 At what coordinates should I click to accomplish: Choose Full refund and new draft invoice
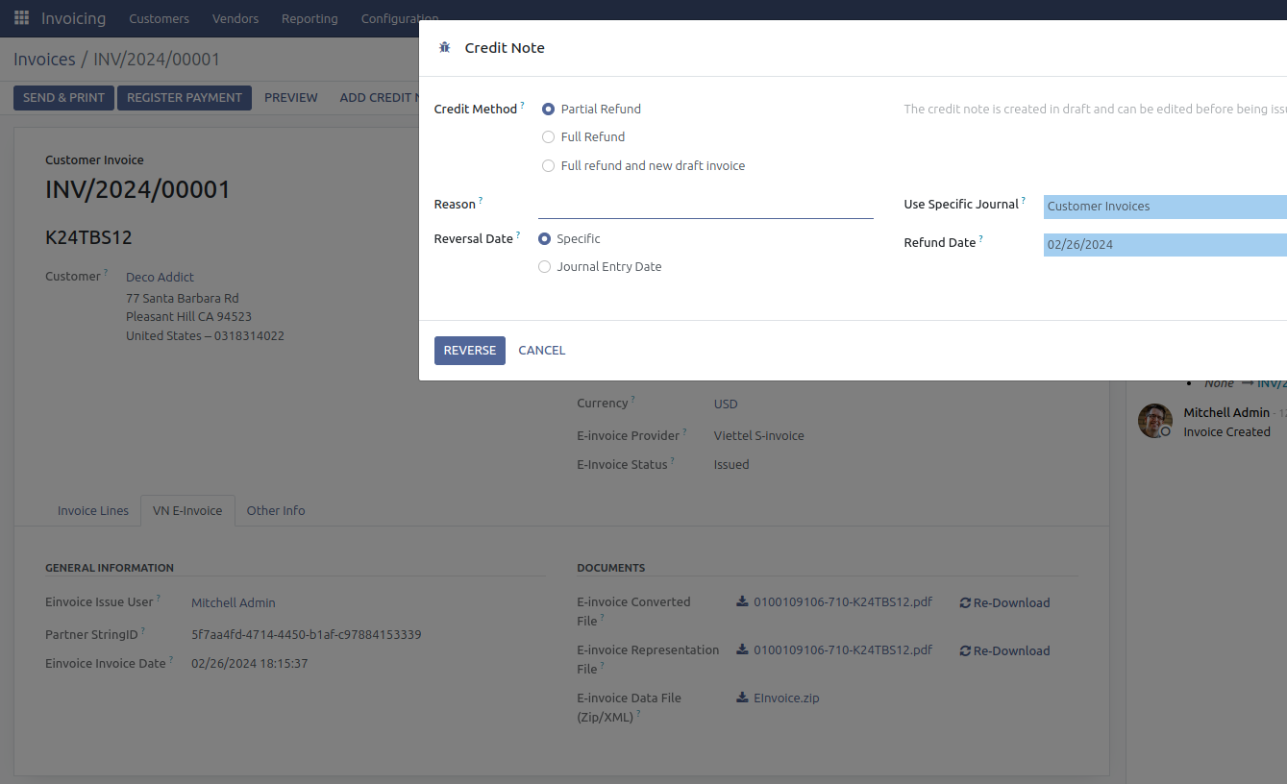pos(549,166)
